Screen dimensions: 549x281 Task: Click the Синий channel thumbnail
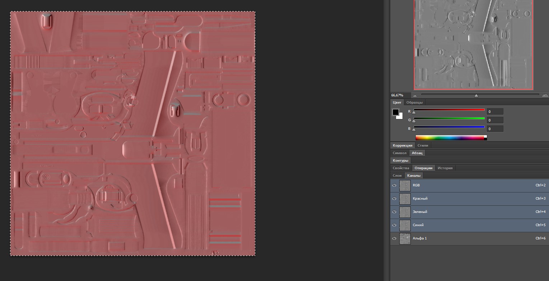pos(405,225)
